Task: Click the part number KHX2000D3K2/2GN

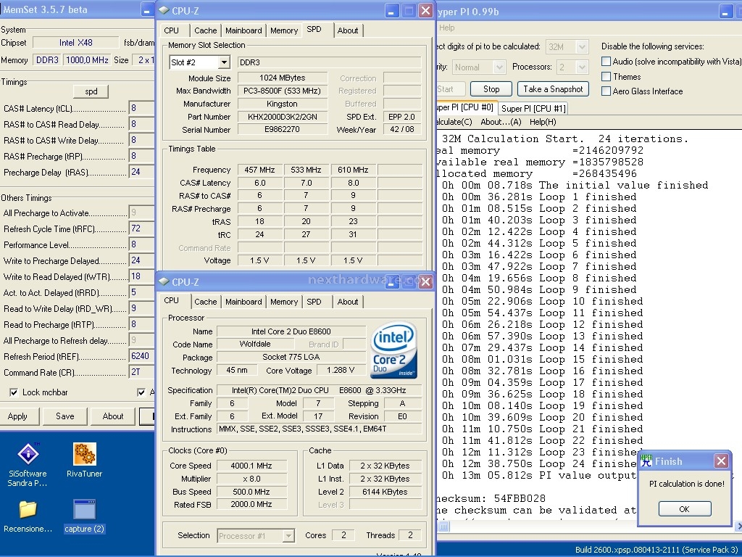Action: click(283, 117)
